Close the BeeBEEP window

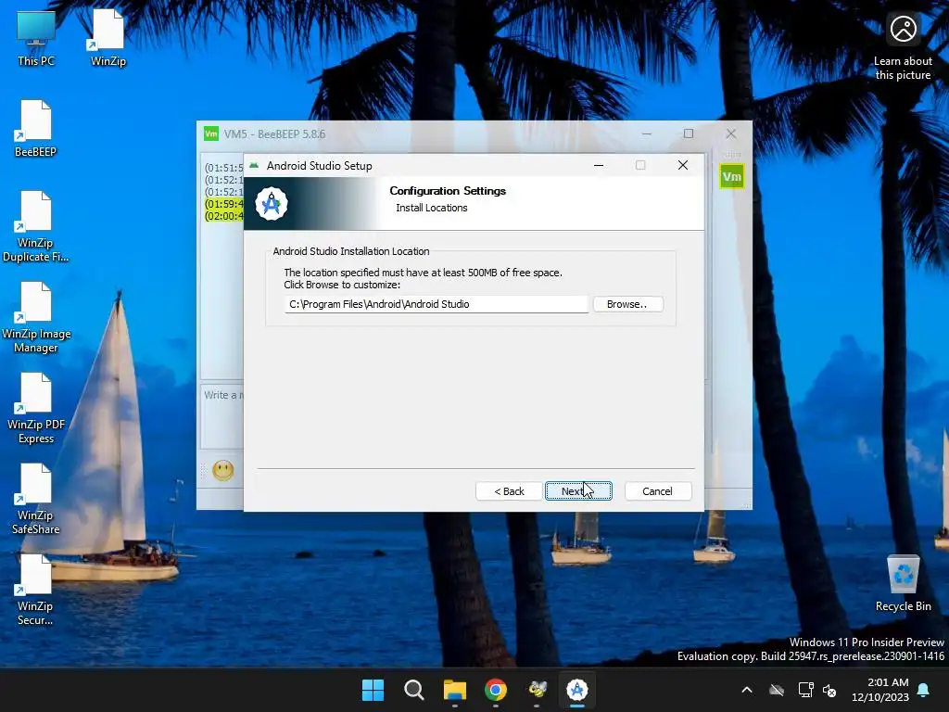[731, 133]
